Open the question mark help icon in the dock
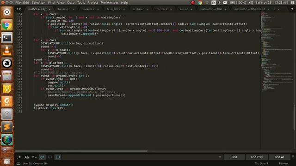296x166 pixels. (x=7, y=114)
